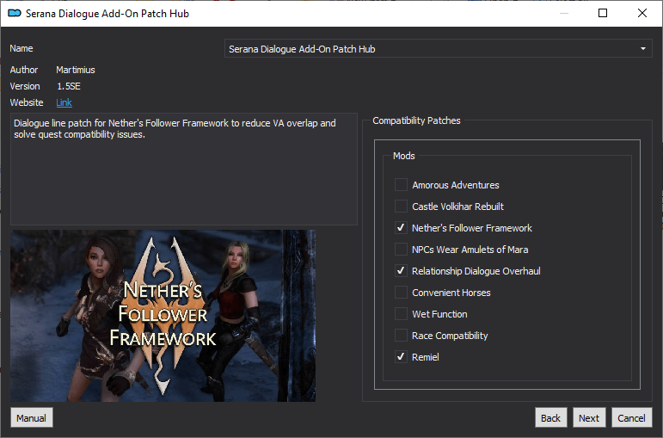Click the installer app icon in title bar
The image size is (663, 438).
pos(15,14)
